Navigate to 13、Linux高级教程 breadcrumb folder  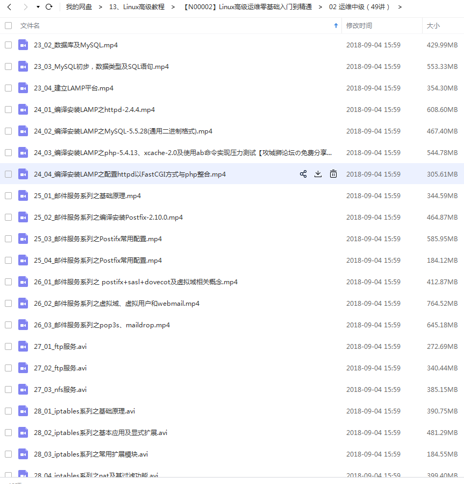(x=137, y=7)
